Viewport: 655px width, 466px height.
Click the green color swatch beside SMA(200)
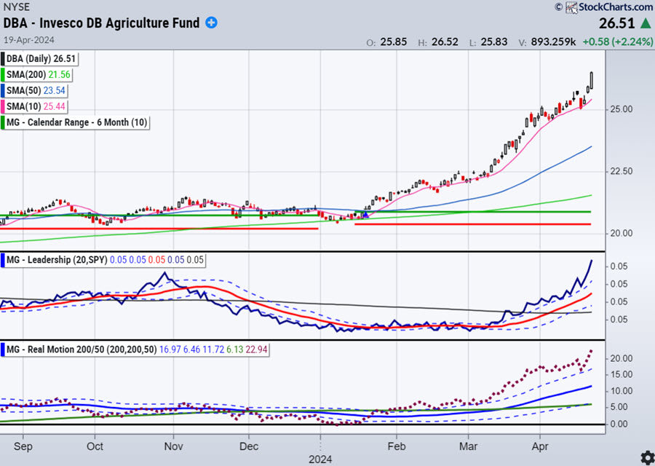click(x=5, y=75)
